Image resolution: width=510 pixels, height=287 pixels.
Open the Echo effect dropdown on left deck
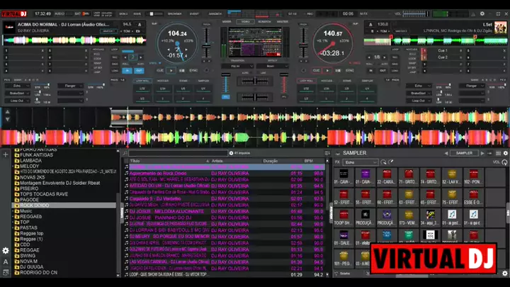[18, 86]
